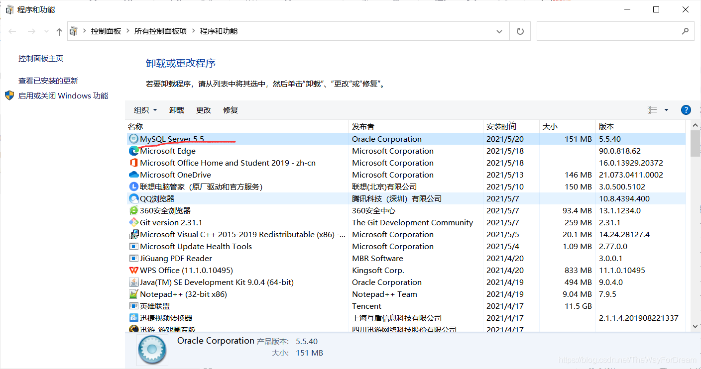Sort by the 发布者 column header
Screen dimensions: 701x369
click(416, 126)
